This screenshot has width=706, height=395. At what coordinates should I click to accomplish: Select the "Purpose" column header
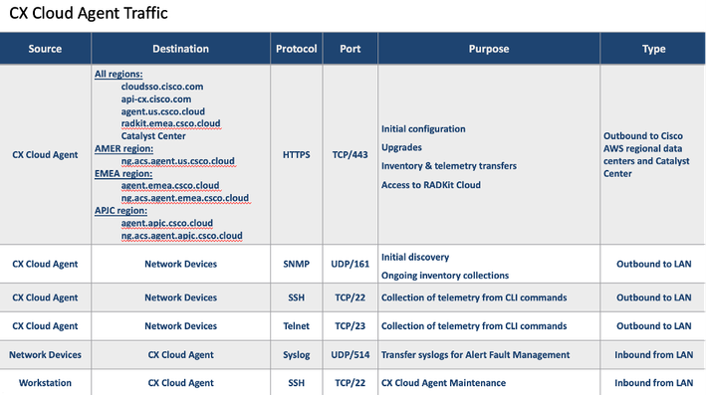(x=489, y=49)
